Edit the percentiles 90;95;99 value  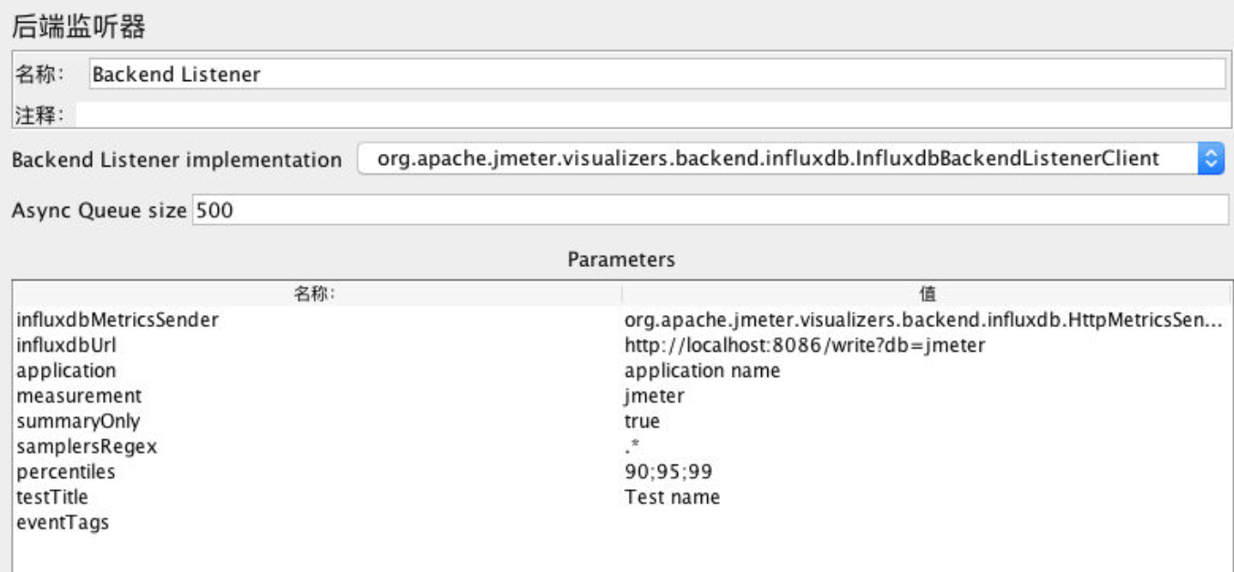coord(669,472)
